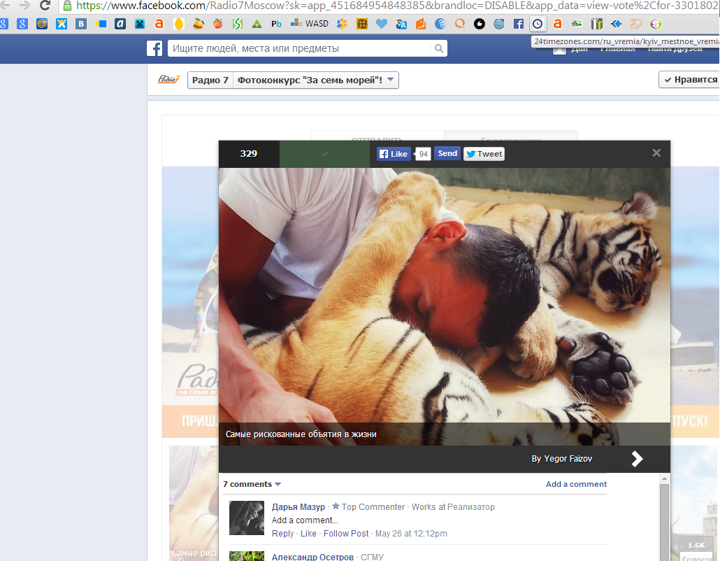This screenshot has height=561, width=720.
Task: Click the comments scrollbar up arrow
Action: click(x=664, y=478)
